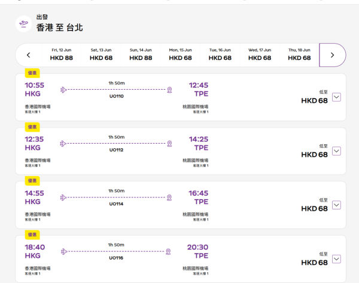This screenshot has width=359, height=283.
Task: Click HKD 68 price of UO114 flight
Action: coord(314,209)
